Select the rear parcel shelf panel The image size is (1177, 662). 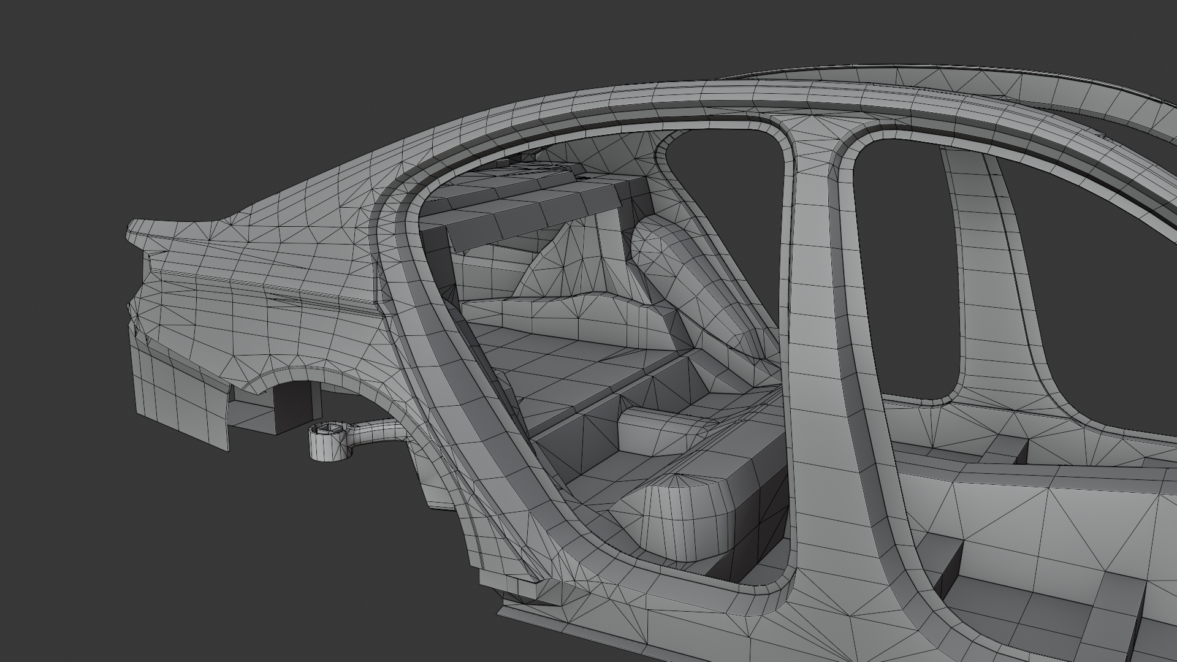tap(521, 211)
